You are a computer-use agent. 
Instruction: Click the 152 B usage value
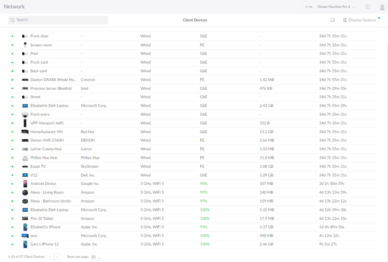point(264,123)
